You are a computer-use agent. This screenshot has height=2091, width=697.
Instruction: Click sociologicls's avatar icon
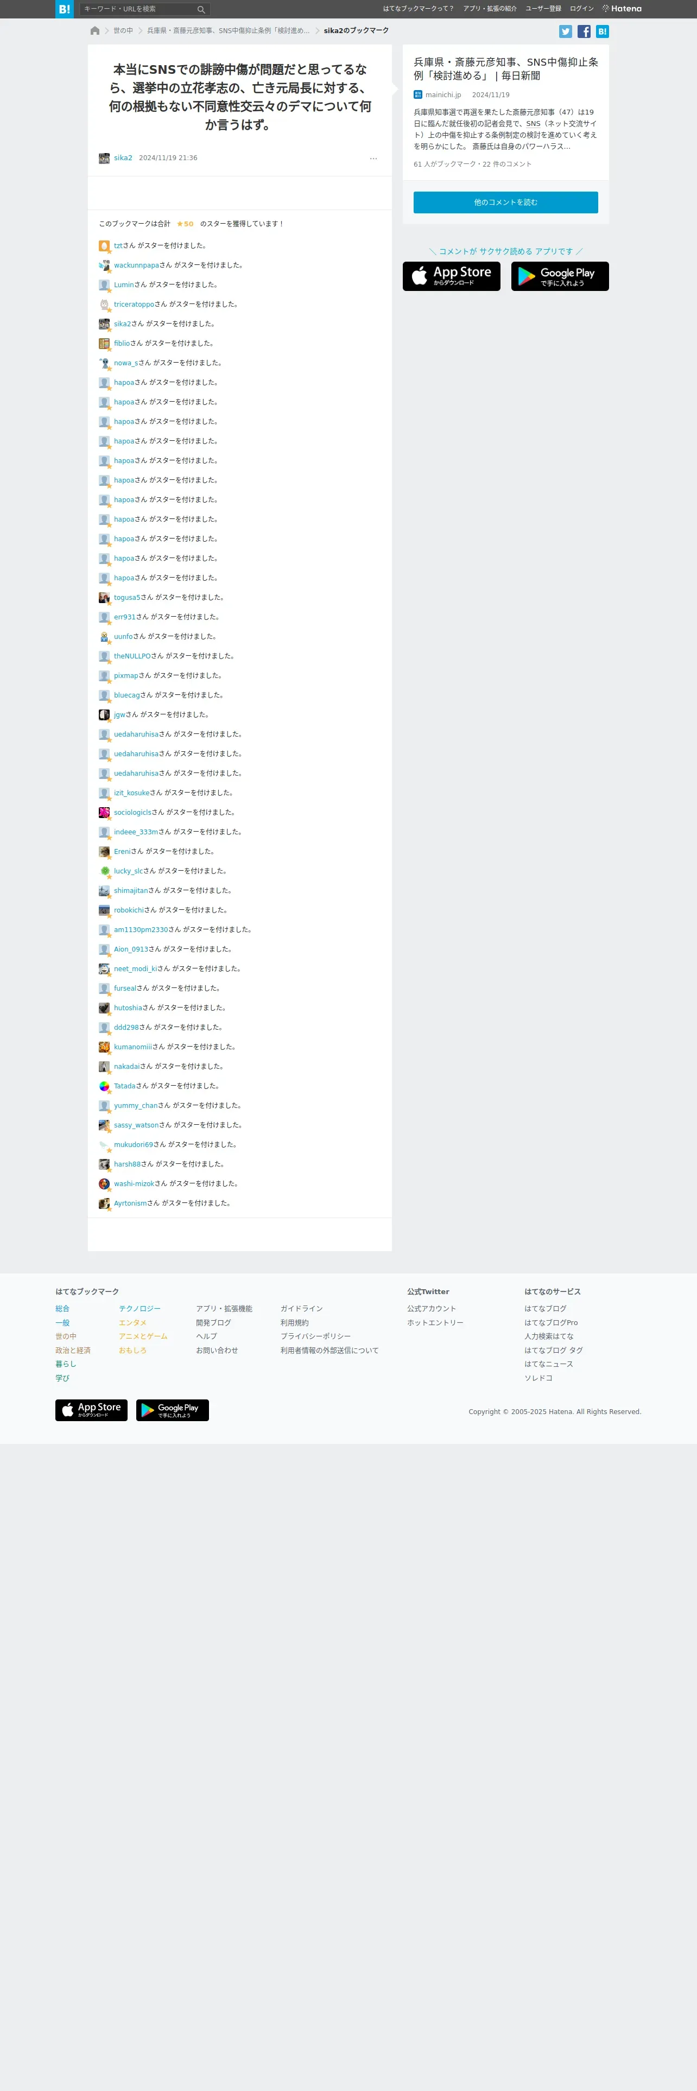(x=104, y=813)
